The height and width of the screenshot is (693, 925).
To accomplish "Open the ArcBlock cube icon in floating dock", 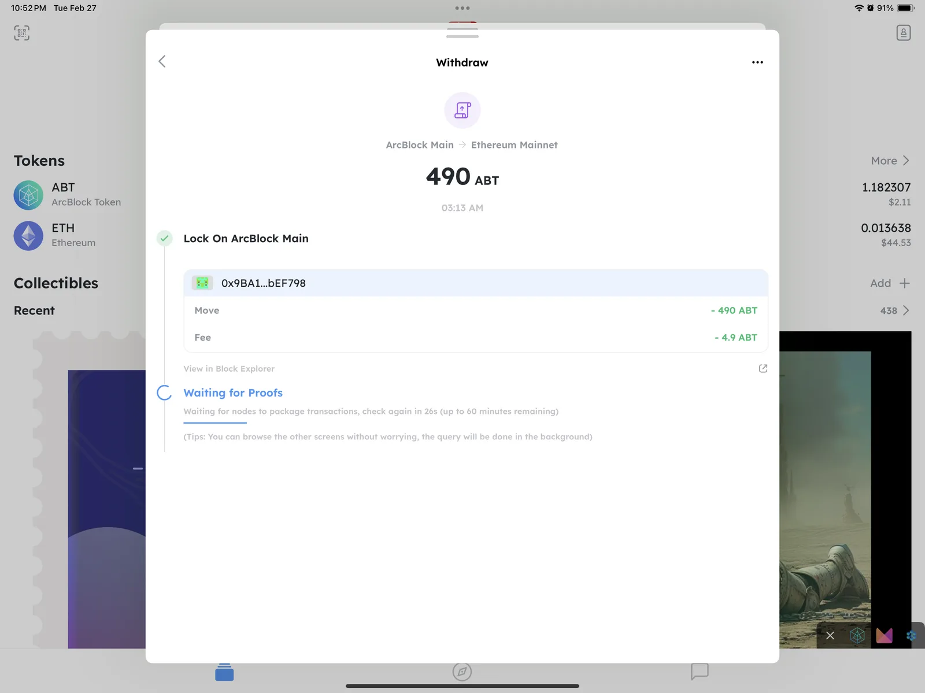I will (857, 636).
